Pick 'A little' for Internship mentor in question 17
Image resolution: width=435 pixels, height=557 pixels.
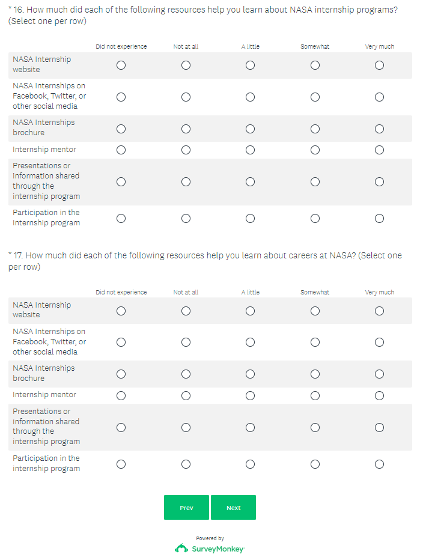[250, 395]
